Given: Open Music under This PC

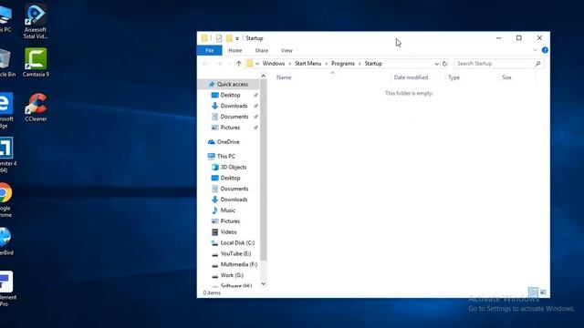Looking at the screenshot, I should pyautogui.click(x=227, y=210).
